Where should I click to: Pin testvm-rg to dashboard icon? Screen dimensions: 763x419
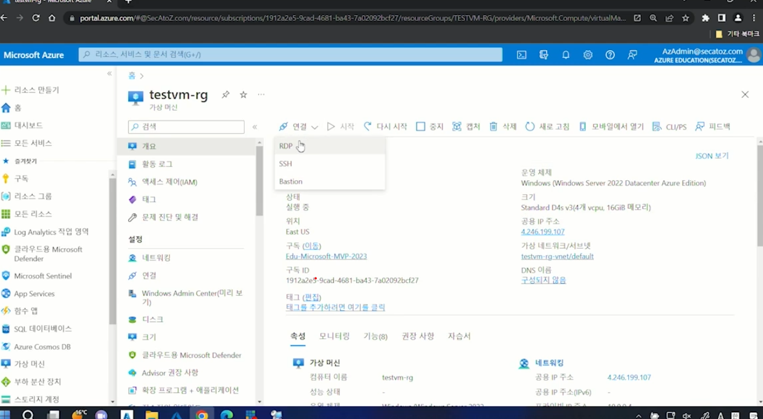click(x=226, y=95)
